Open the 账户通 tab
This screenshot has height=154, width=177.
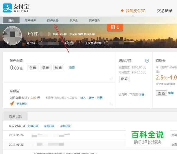74,20
